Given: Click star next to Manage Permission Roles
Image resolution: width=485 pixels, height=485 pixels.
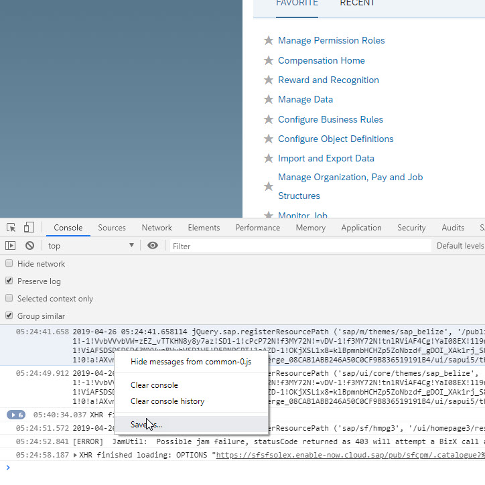Looking at the screenshot, I should pyautogui.click(x=269, y=40).
